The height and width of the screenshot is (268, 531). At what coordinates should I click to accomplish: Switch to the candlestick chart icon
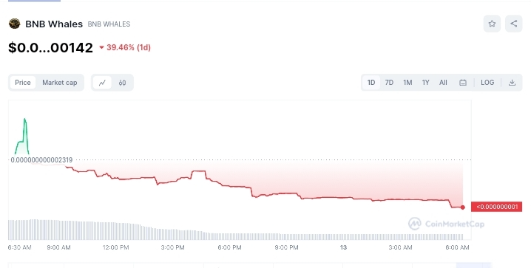click(x=122, y=83)
